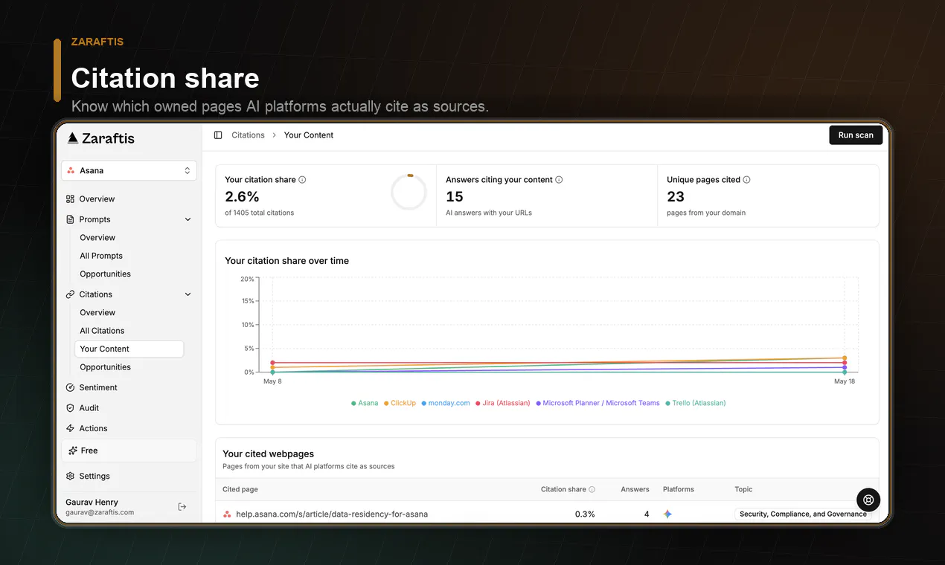Screen dimensions: 945x565
Task: Click the log out icon beside Gaurav Henry
Action: coord(182,506)
